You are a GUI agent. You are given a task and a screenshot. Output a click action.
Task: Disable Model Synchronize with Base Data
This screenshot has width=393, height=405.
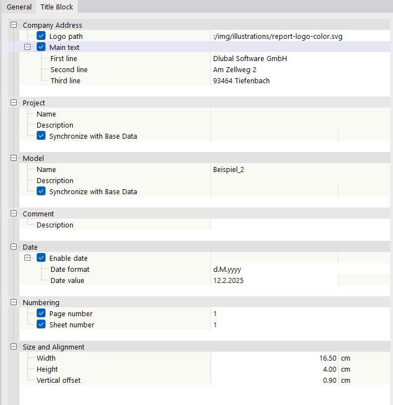[41, 191]
